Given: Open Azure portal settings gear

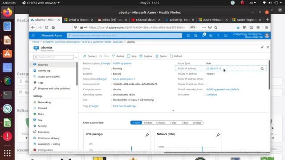Looking at the screenshot, I should (211, 36).
